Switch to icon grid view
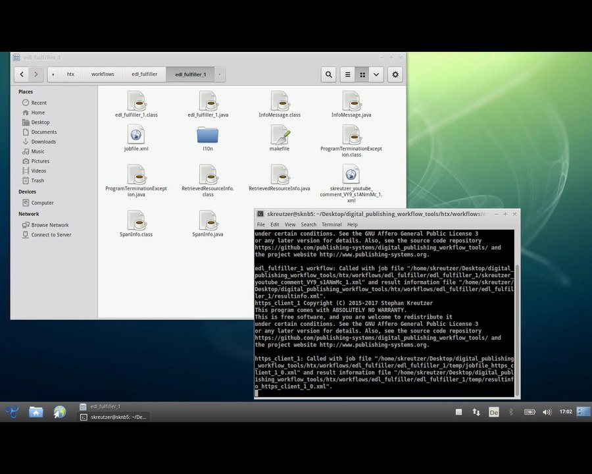The image size is (592, 474). point(362,74)
